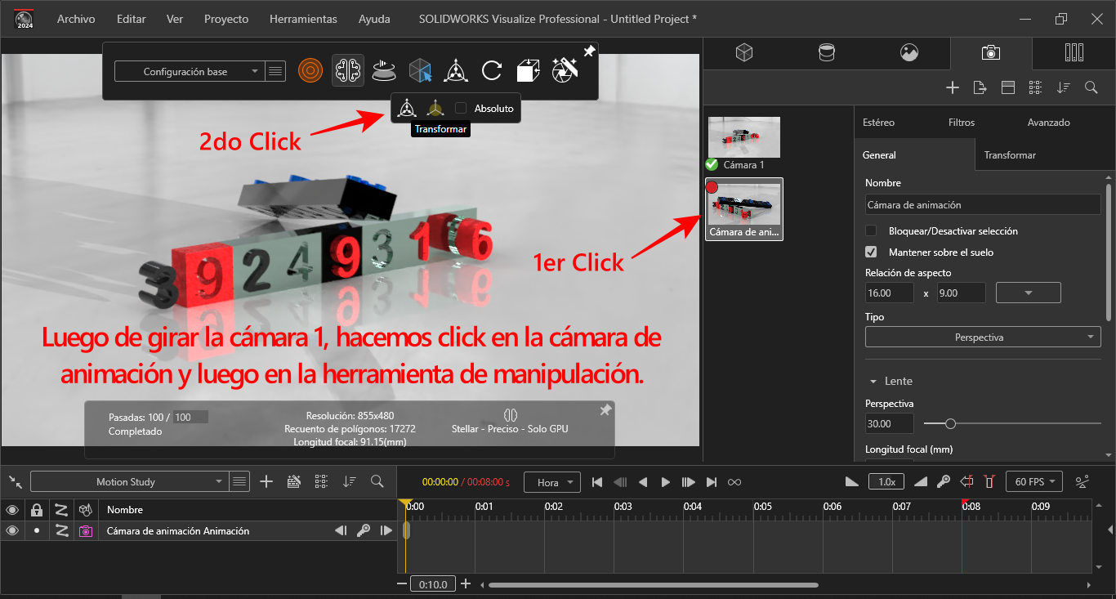
Task: Open the Editar menu
Action: pyautogui.click(x=131, y=19)
